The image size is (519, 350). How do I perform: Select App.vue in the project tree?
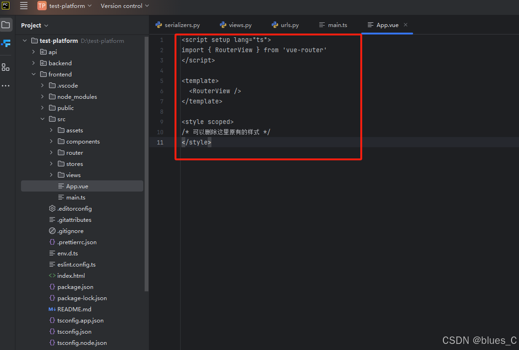point(82,186)
